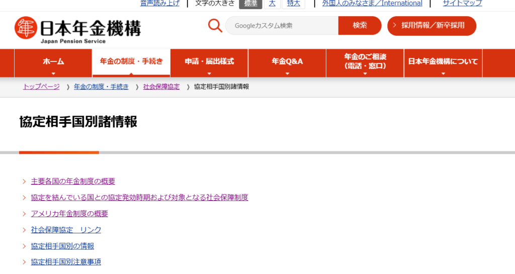Click the Japan Pension Service logo
The image size is (515, 274).
coord(78,30)
